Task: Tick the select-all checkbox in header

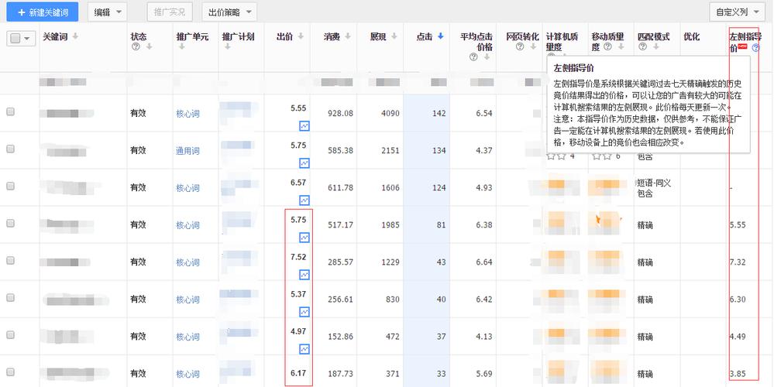Action: [x=15, y=38]
